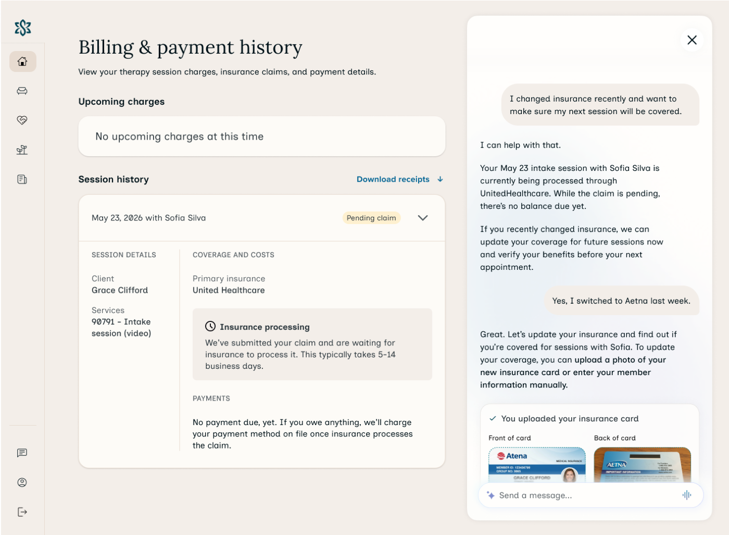The height and width of the screenshot is (535, 729).
Task: Click the 'Front of card' label
Action: tap(510, 438)
